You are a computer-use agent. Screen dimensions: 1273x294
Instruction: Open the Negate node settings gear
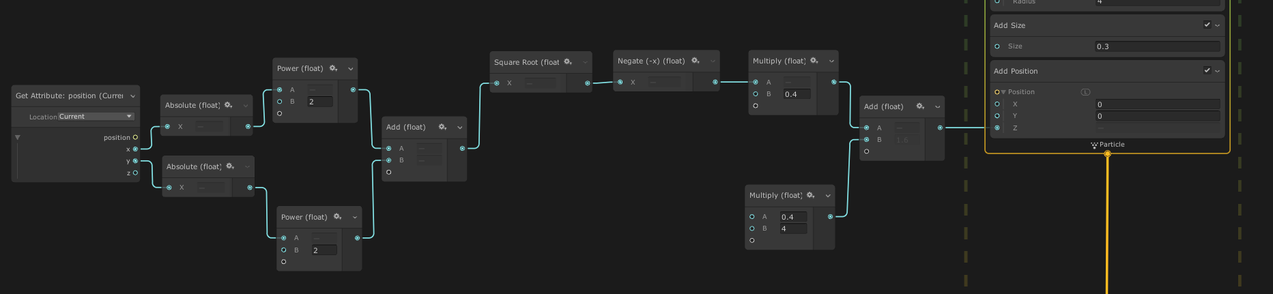tap(696, 61)
